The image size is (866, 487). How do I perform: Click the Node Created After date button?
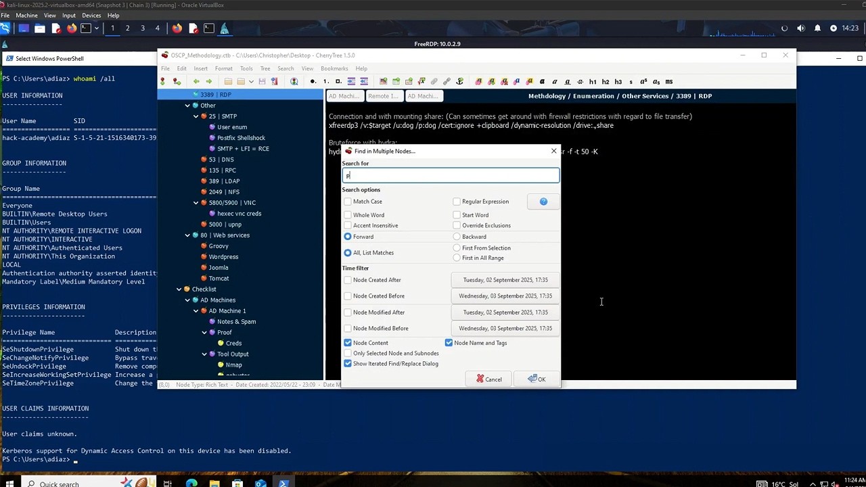505,280
